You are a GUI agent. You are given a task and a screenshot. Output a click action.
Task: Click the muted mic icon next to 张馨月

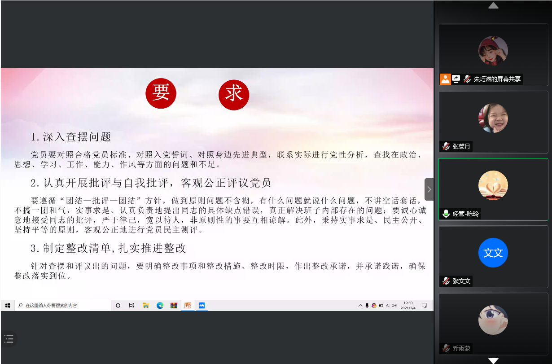446,146
